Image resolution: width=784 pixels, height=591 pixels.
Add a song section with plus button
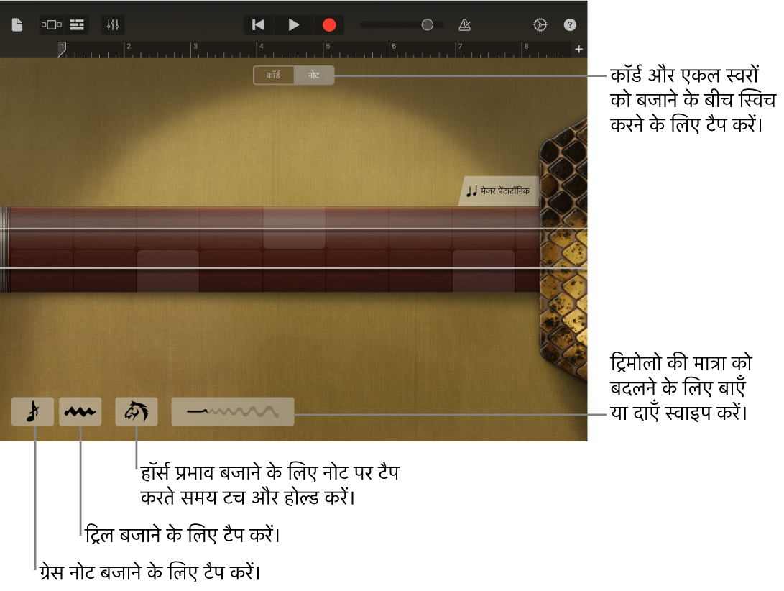pos(579,50)
